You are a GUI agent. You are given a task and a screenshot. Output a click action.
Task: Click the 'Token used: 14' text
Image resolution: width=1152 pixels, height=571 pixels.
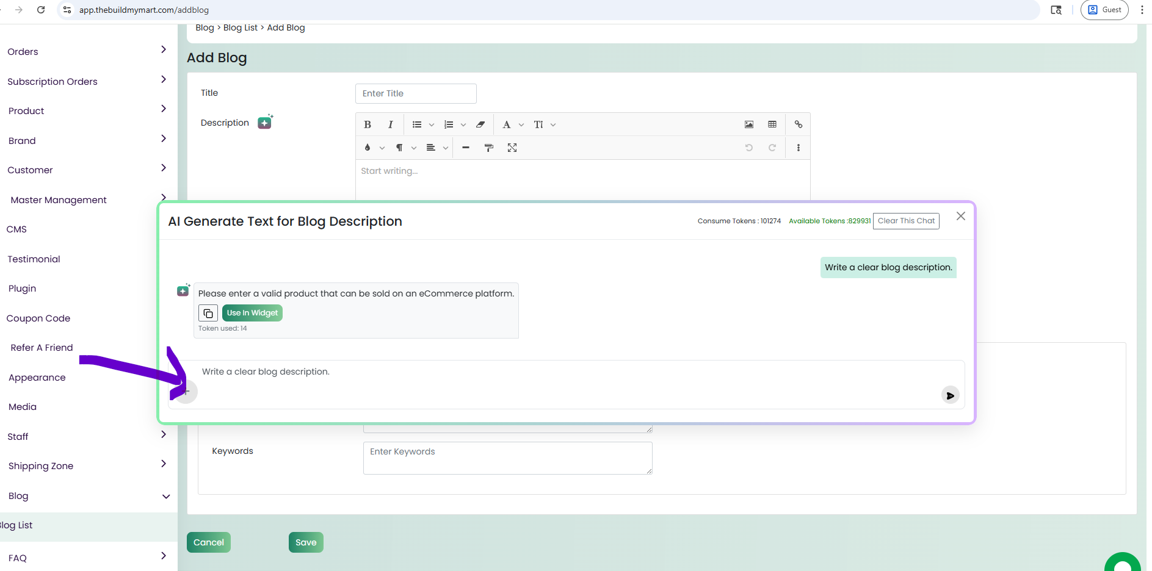[223, 328]
